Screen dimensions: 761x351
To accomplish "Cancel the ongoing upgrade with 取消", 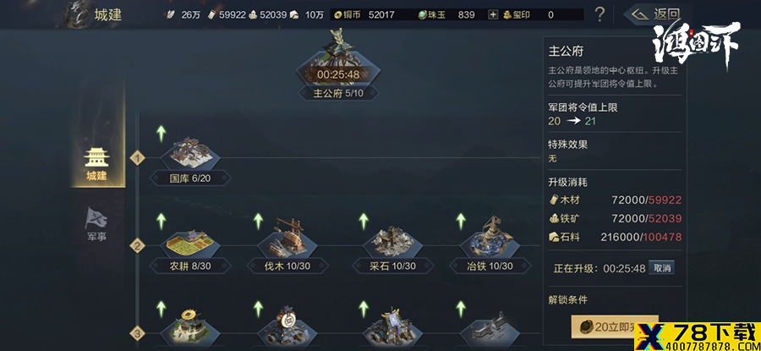I will [x=661, y=268].
